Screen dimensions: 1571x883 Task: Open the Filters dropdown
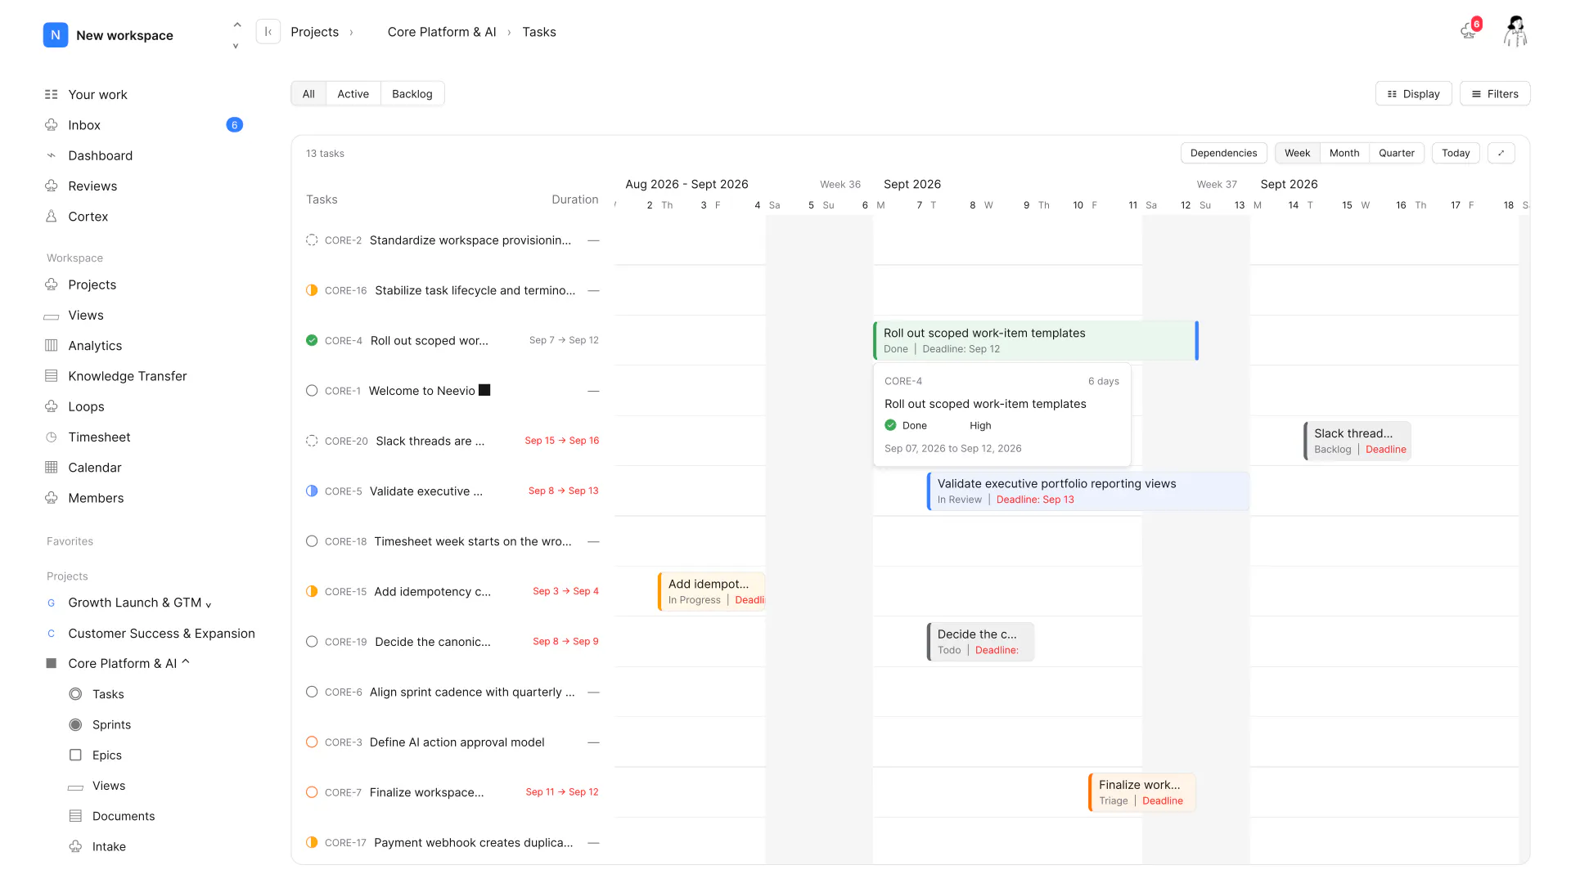click(1495, 94)
